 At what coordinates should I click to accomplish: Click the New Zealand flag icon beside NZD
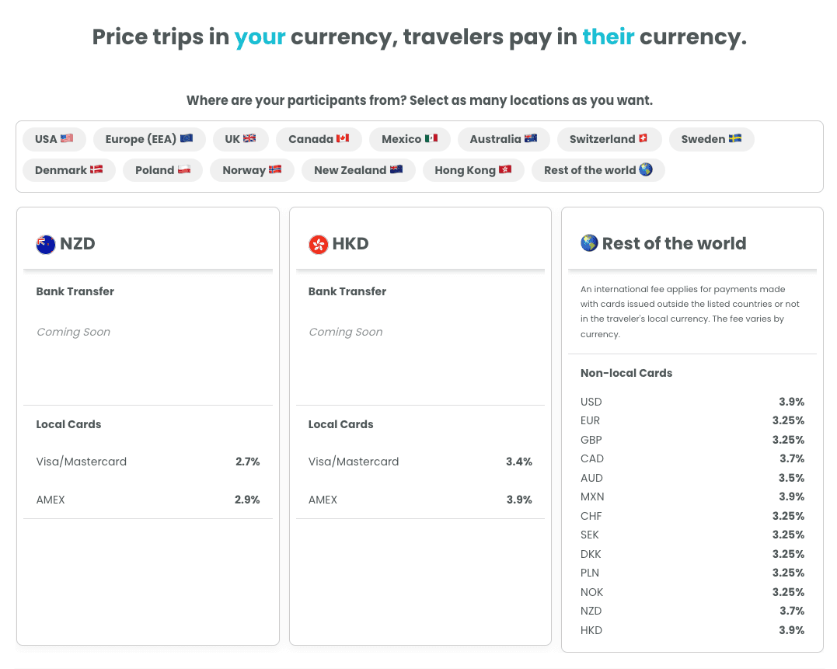point(46,244)
